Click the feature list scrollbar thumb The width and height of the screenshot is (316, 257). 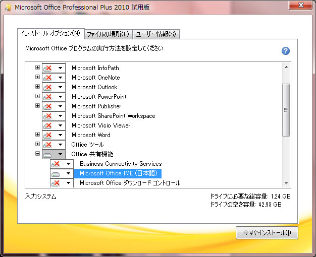(x=286, y=110)
